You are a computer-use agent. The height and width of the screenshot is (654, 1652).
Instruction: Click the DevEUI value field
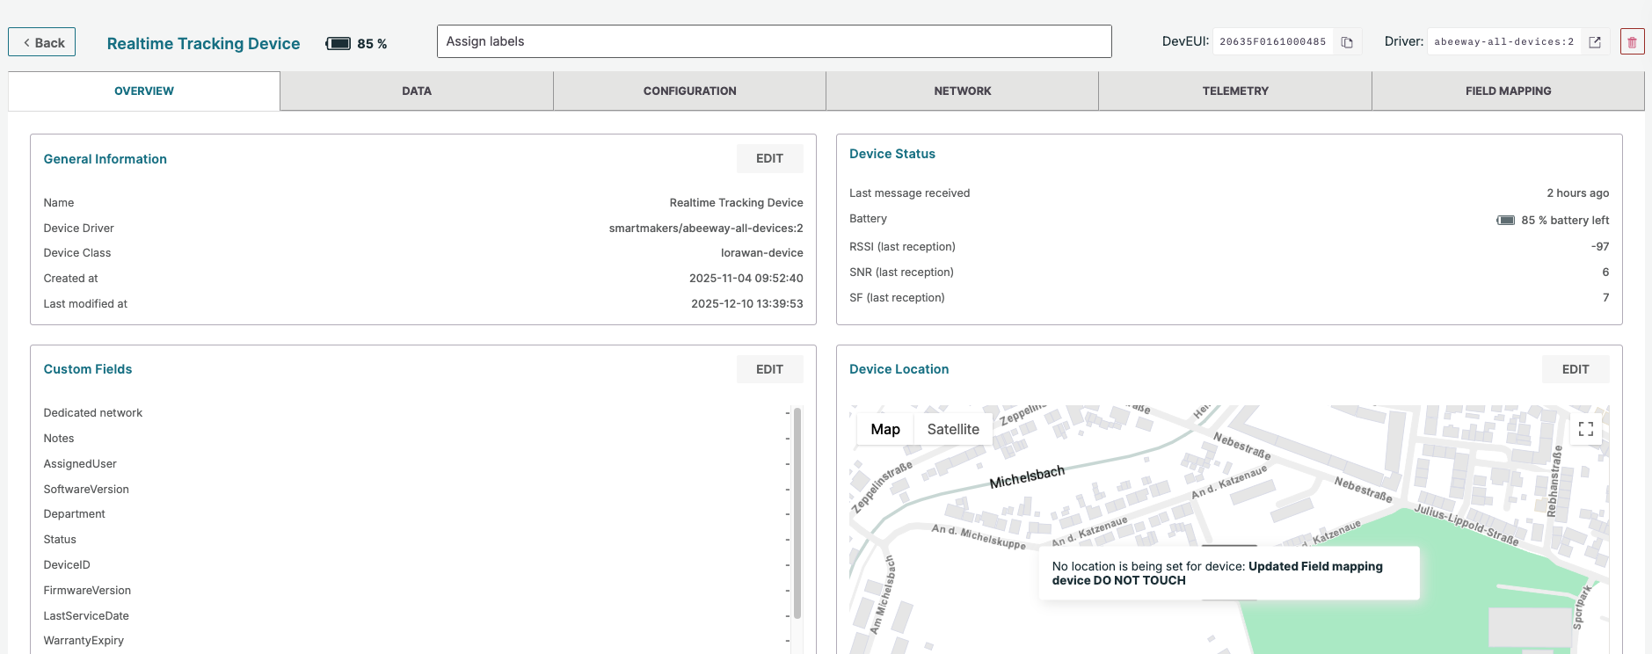(1272, 42)
